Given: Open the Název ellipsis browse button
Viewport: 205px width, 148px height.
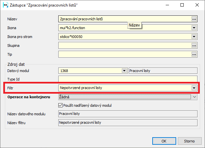Looking at the screenshot, I should (194, 19).
